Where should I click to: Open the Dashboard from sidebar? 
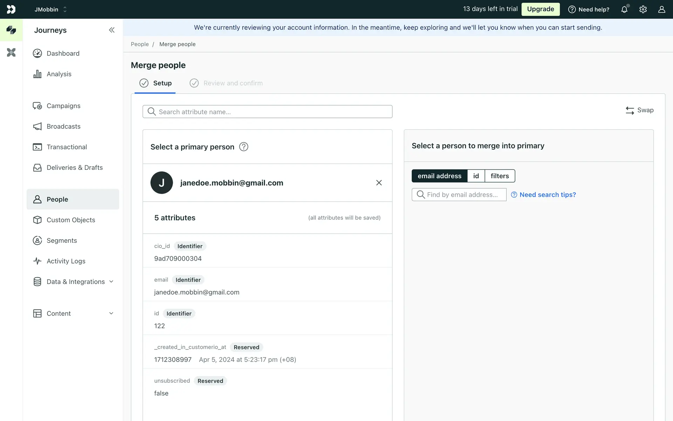pos(63,53)
